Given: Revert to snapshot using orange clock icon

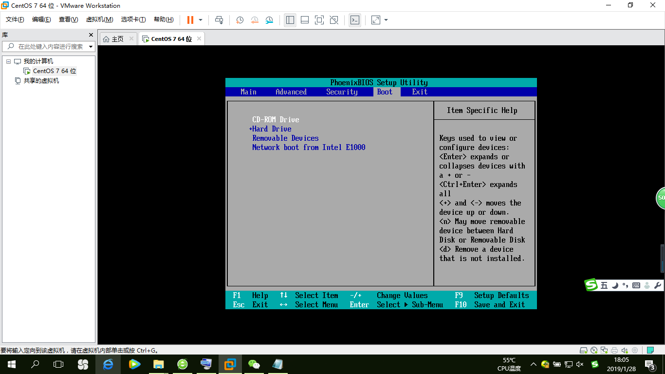Looking at the screenshot, I should tap(255, 20).
